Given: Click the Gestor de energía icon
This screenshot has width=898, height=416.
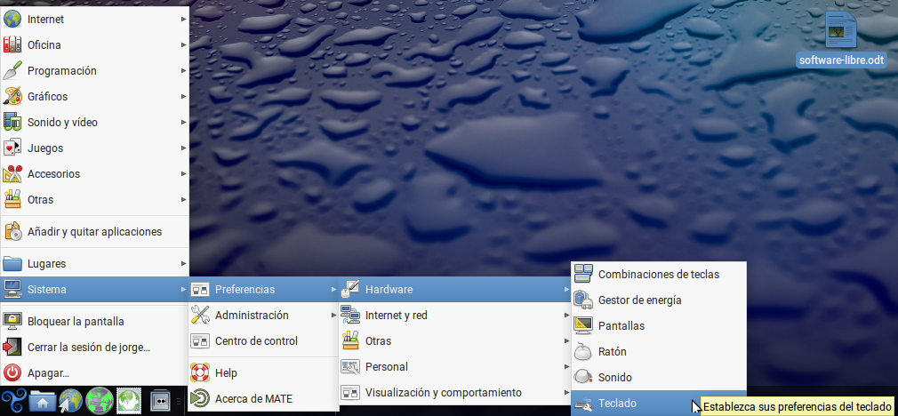Looking at the screenshot, I should 583,300.
